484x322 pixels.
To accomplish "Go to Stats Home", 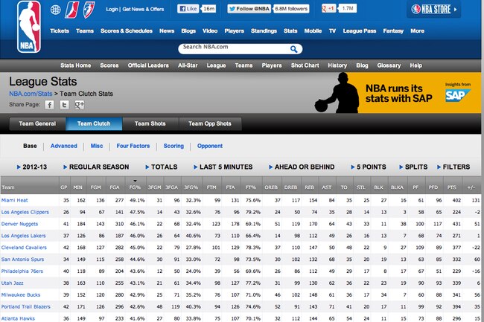I will click(x=76, y=65).
